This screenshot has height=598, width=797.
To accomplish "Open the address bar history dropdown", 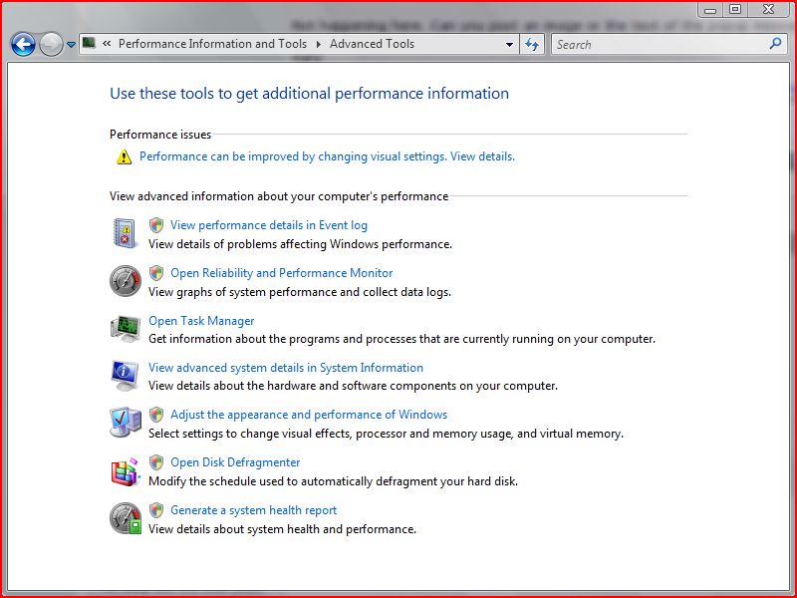I will click(509, 44).
